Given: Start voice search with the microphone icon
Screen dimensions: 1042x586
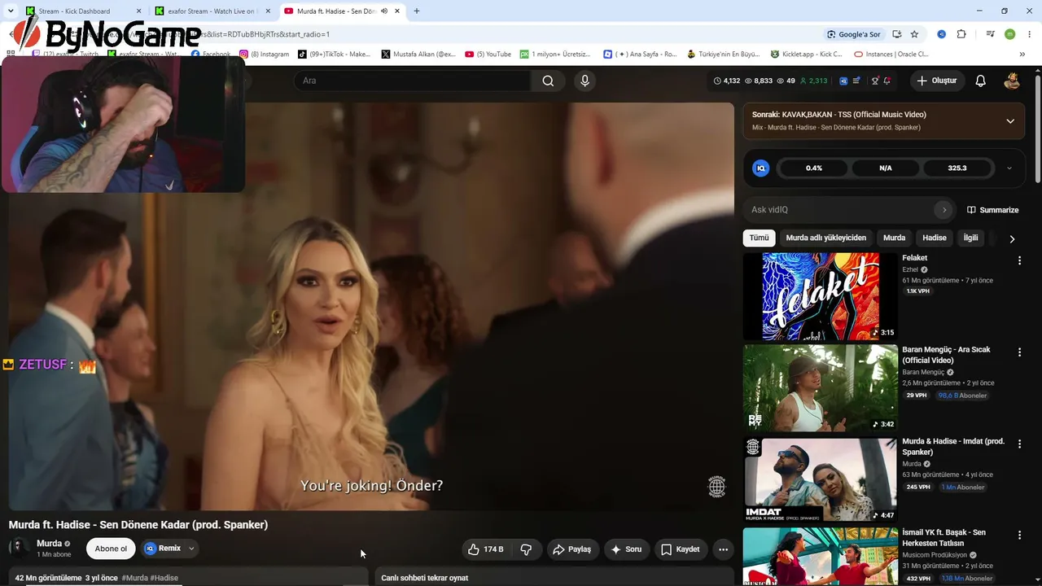Looking at the screenshot, I should pyautogui.click(x=584, y=81).
